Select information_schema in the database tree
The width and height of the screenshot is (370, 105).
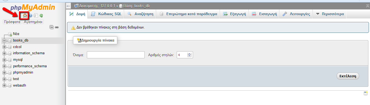(29, 53)
